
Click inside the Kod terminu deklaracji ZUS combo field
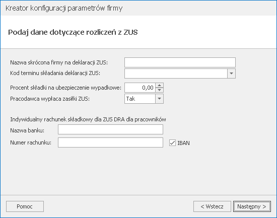click(x=176, y=74)
